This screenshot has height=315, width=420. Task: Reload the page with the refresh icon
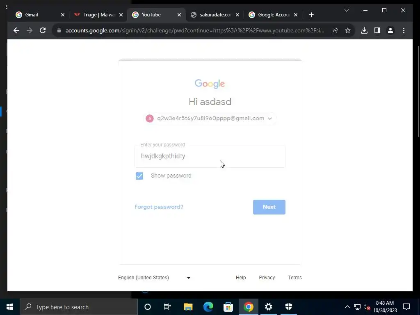(x=43, y=30)
